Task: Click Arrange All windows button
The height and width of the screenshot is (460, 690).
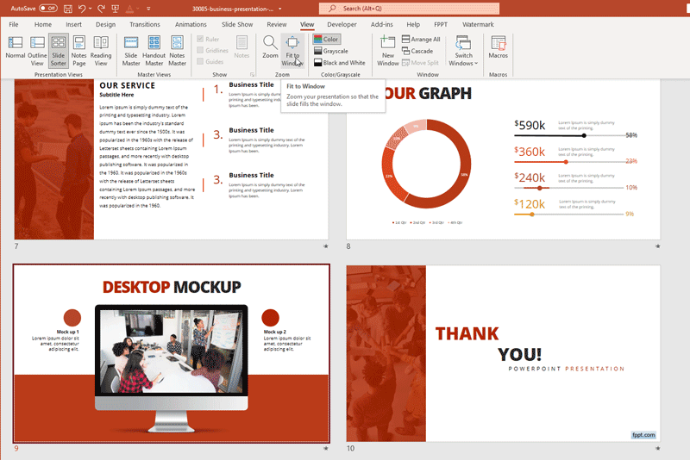Action: point(419,40)
